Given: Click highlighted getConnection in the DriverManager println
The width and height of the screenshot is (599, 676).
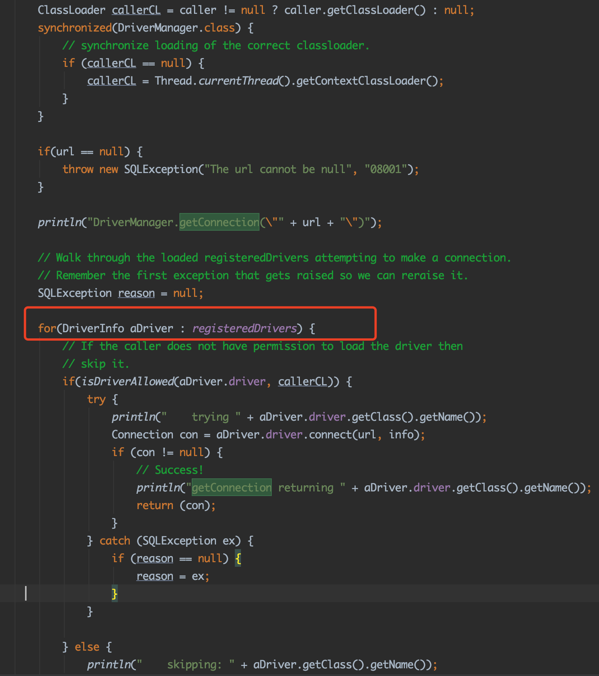Looking at the screenshot, I should [x=219, y=222].
